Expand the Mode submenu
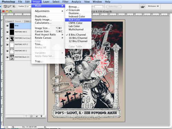Viewport: 172px width, 129px height. [48, 6]
